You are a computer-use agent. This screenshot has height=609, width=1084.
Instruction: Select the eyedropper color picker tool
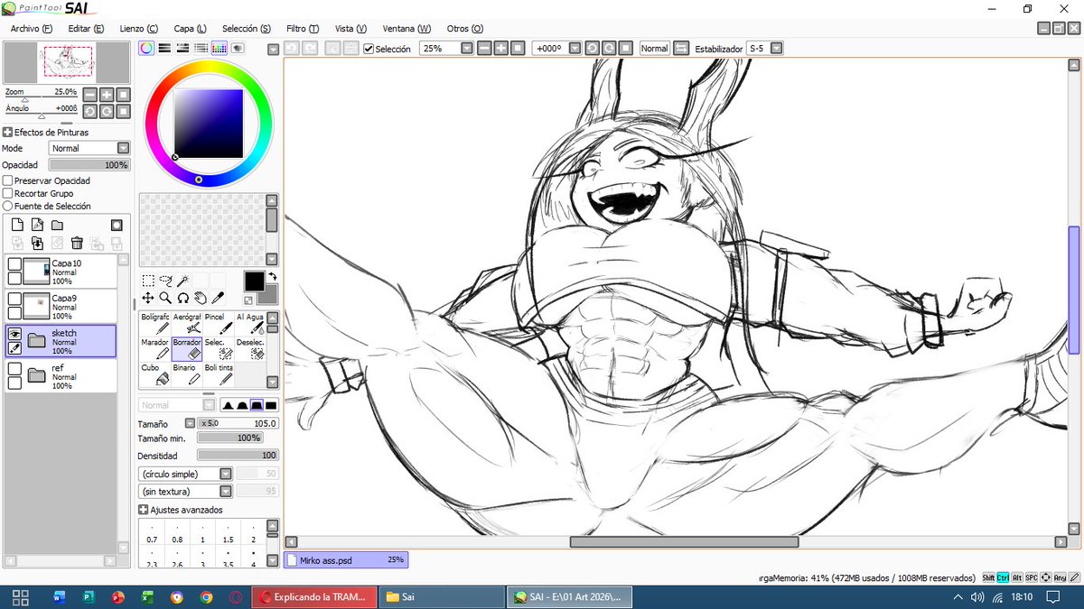(217, 297)
